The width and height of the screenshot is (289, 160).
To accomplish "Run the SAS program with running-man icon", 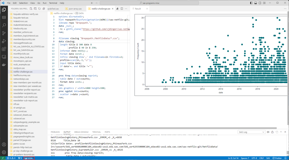I will click(117, 9).
